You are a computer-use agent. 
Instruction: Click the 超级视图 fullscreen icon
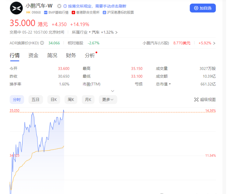coord(196,99)
